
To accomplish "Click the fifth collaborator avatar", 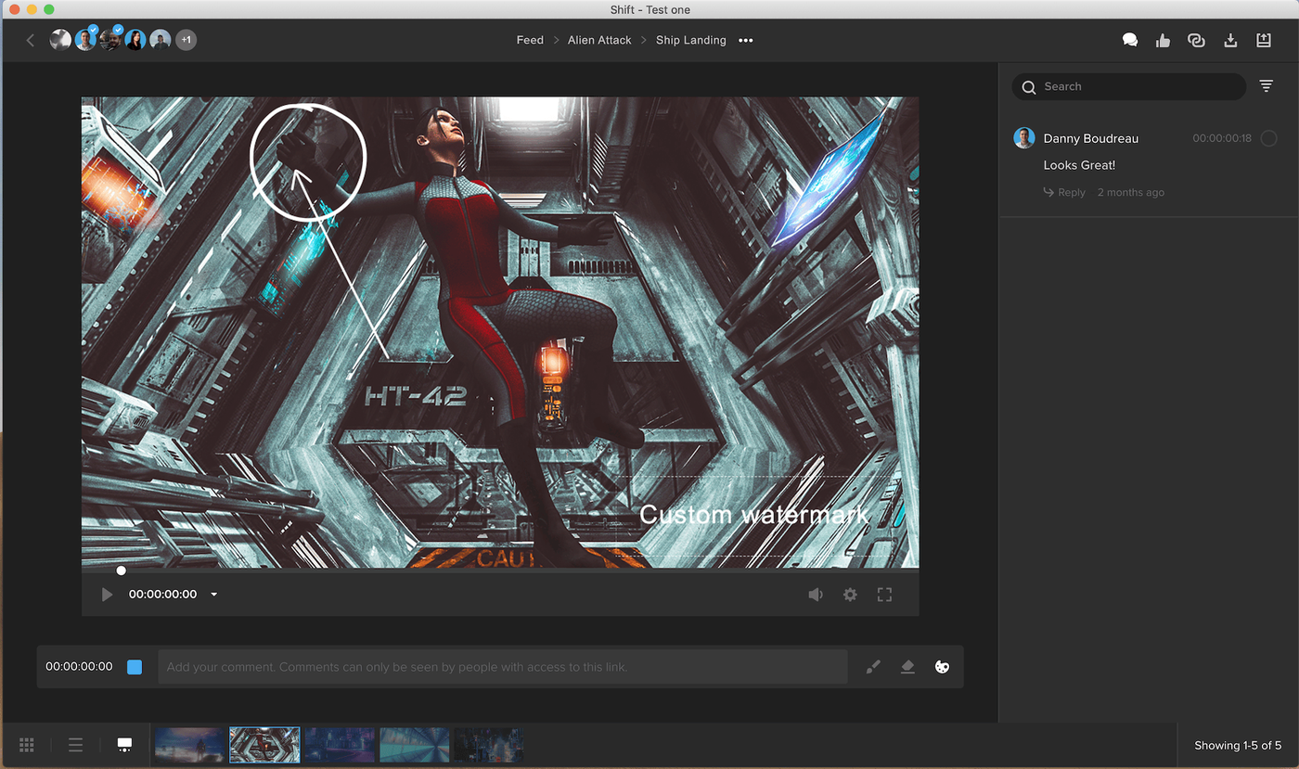I will 161,40.
